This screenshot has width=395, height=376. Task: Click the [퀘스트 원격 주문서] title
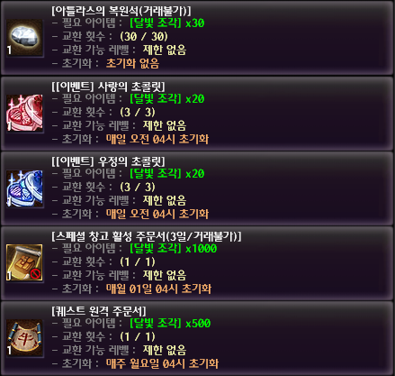pos(99,311)
